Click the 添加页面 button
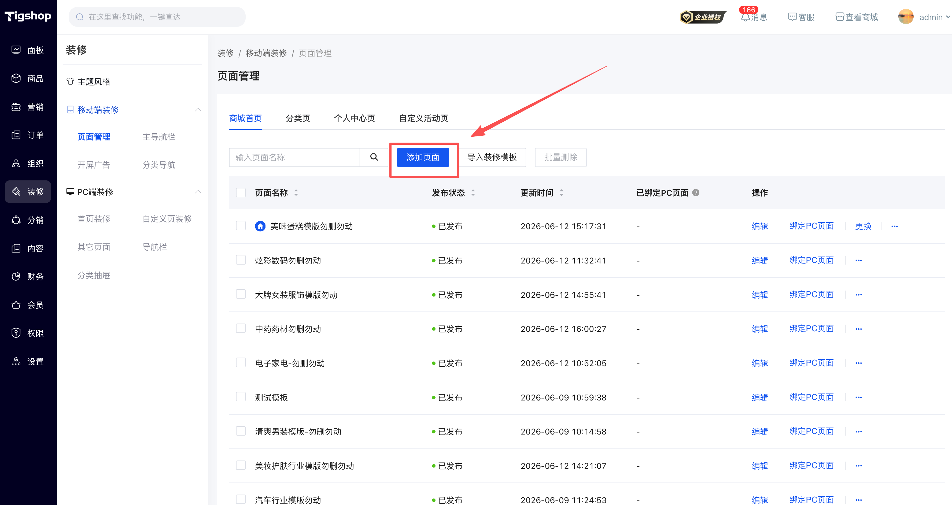 423,157
